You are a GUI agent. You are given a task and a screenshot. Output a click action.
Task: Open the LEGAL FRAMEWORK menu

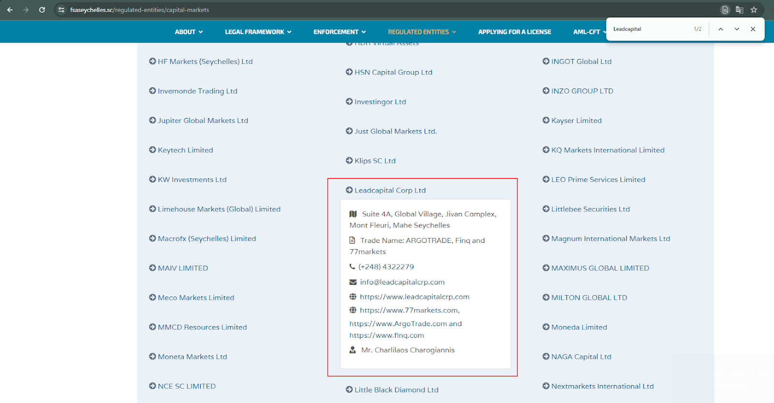pyautogui.click(x=258, y=32)
